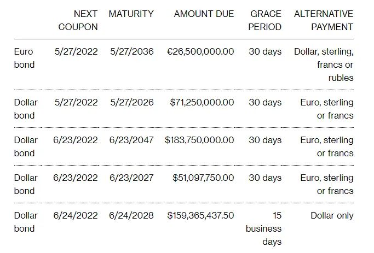Image resolution: width=374 pixels, height=253 pixels.
Task: Click the $51,097,750.00 amount cell
Action: pos(203,178)
